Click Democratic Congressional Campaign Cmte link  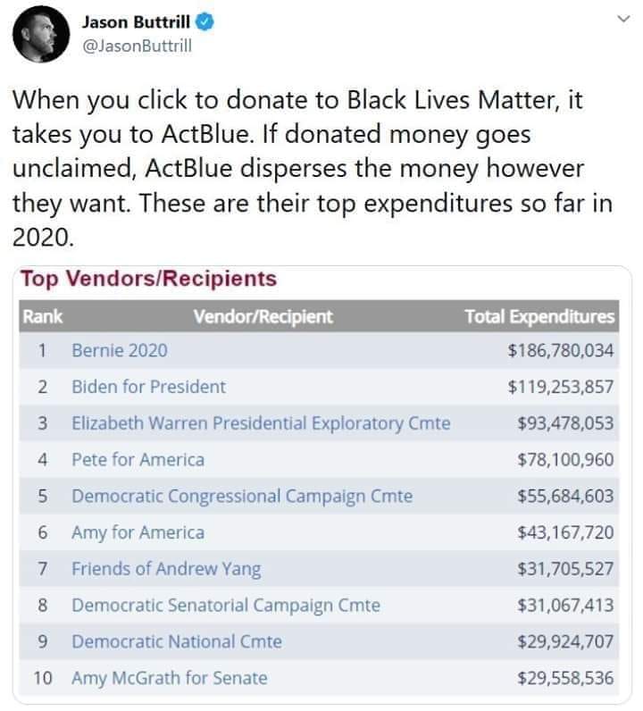click(242, 496)
